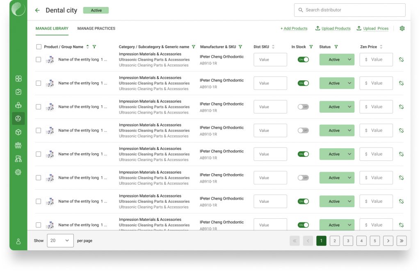This screenshot has width=420, height=272.
Task: Open the sidebar settings gear icon
Action: (18, 172)
